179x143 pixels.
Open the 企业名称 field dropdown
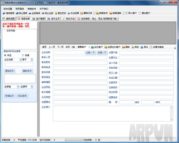(21, 60)
